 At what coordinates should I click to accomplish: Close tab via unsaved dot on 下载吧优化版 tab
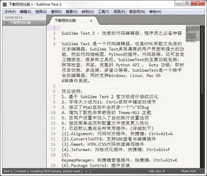[91, 21]
